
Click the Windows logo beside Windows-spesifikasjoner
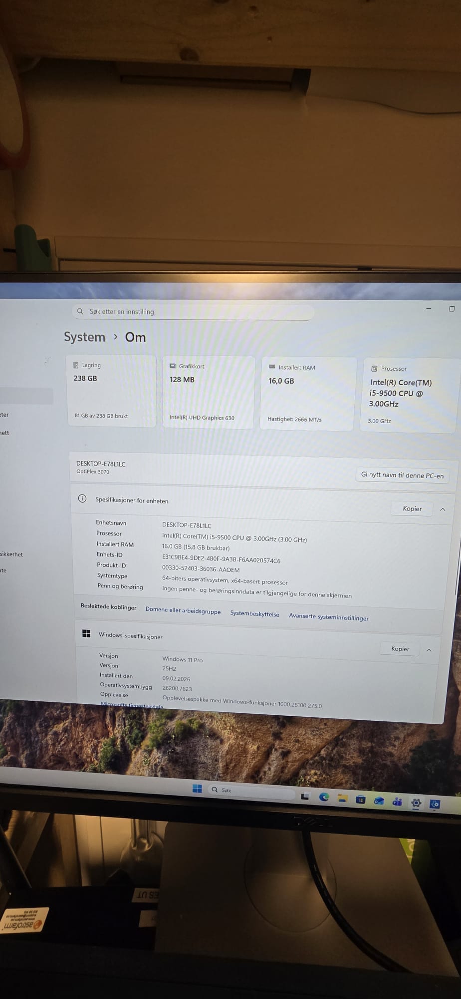pos(86,633)
